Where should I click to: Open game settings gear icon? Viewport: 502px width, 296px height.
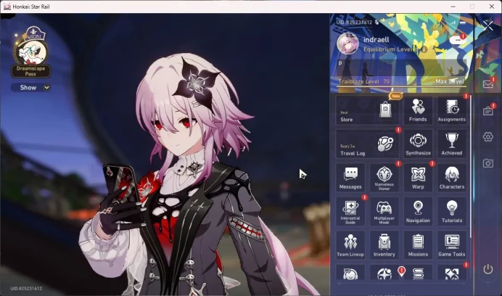pos(488,137)
